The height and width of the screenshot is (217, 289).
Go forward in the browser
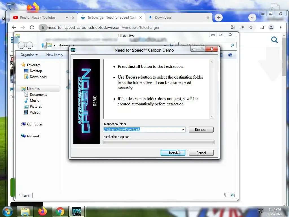23,27
